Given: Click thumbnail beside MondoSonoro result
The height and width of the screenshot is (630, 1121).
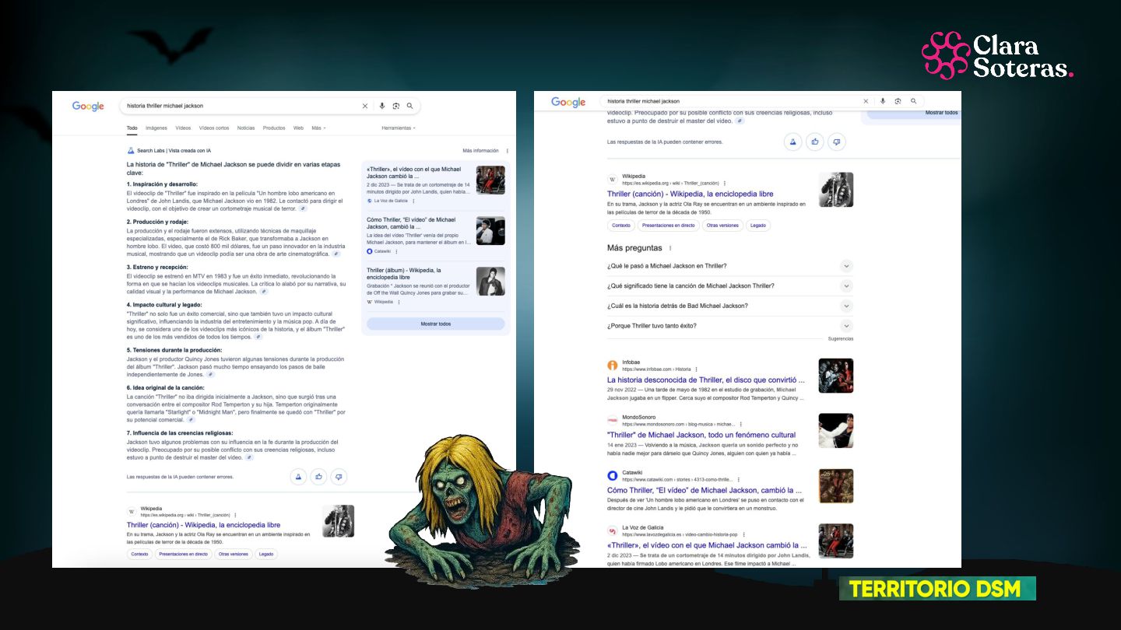Looking at the screenshot, I should pos(836,431).
